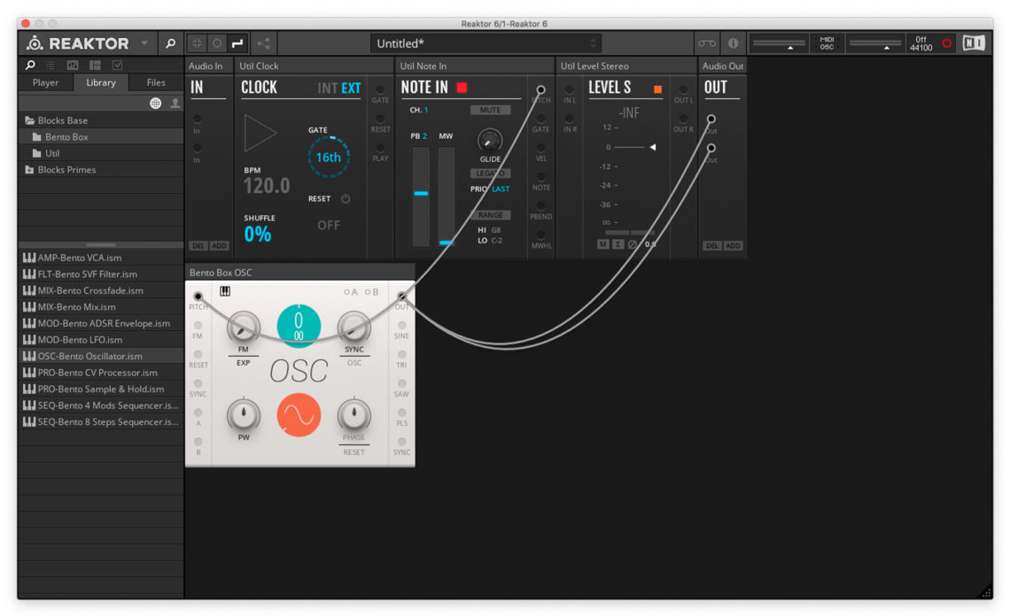Open the Player tab

point(46,82)
